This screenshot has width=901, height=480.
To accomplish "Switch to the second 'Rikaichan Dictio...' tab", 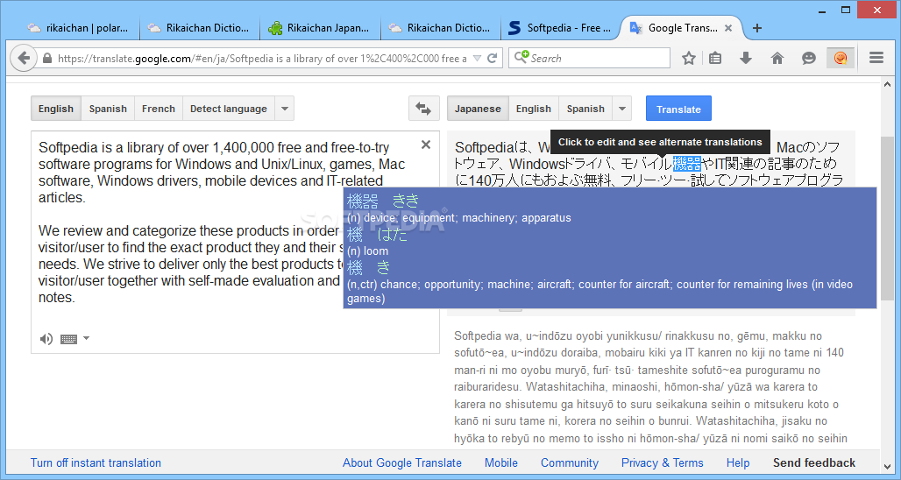I will point(200,27).
